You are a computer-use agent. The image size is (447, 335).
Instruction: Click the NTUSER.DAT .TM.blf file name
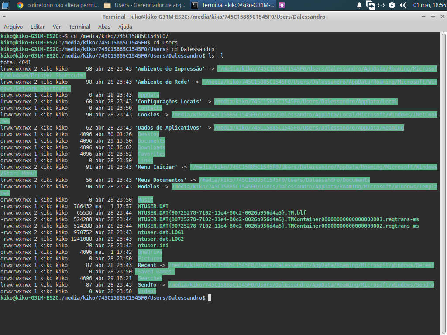pos(222,213)
